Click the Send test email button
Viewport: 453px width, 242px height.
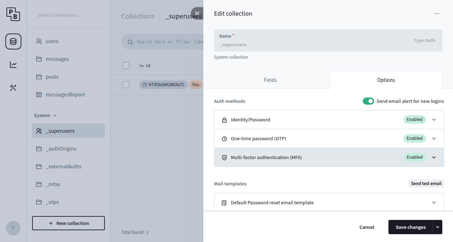pos(426,183)
